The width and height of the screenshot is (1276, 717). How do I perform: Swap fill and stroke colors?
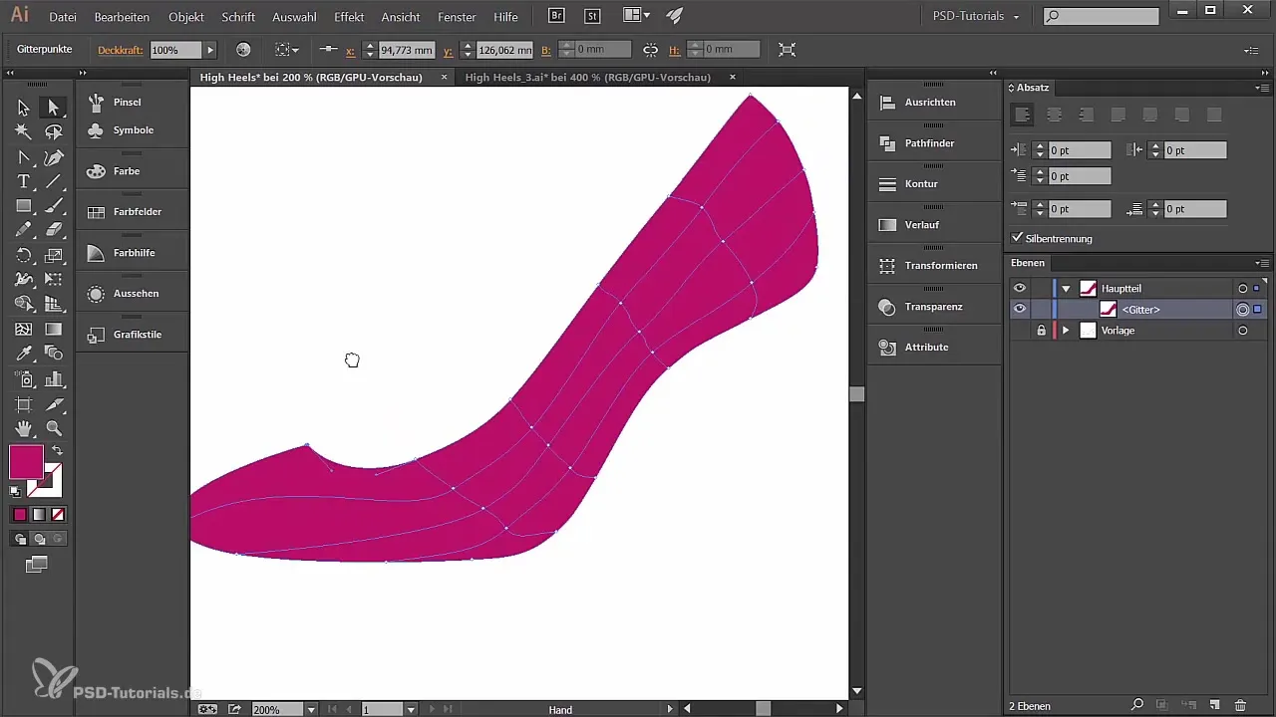58,451
